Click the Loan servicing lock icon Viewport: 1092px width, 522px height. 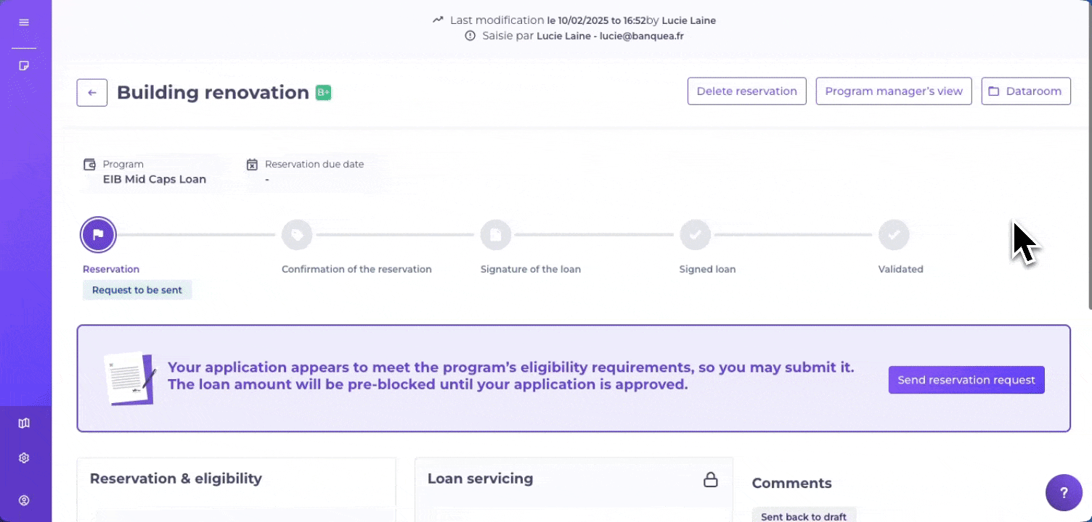711,479
